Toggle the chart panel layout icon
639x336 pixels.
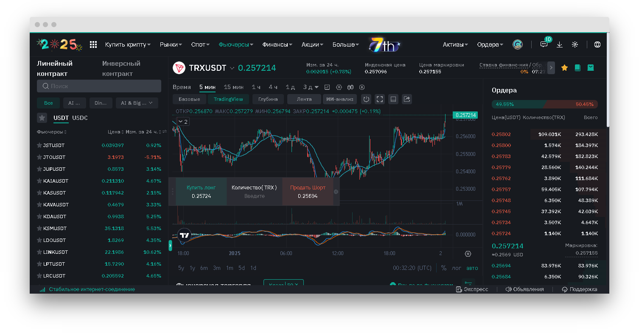[x=393, y=99]
